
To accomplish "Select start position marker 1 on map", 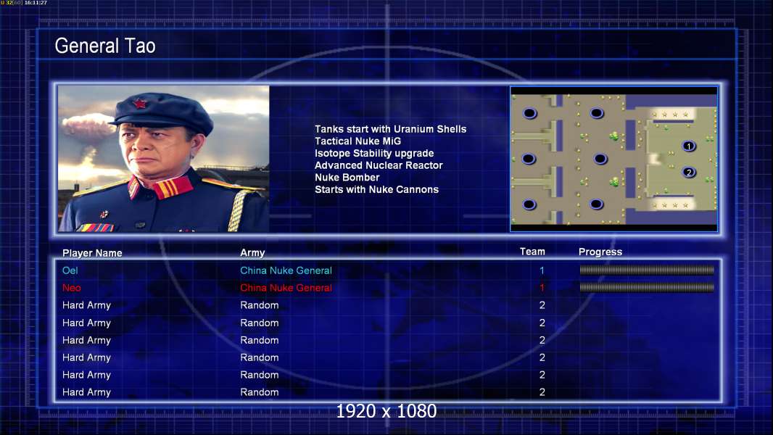I will (689, 146).
